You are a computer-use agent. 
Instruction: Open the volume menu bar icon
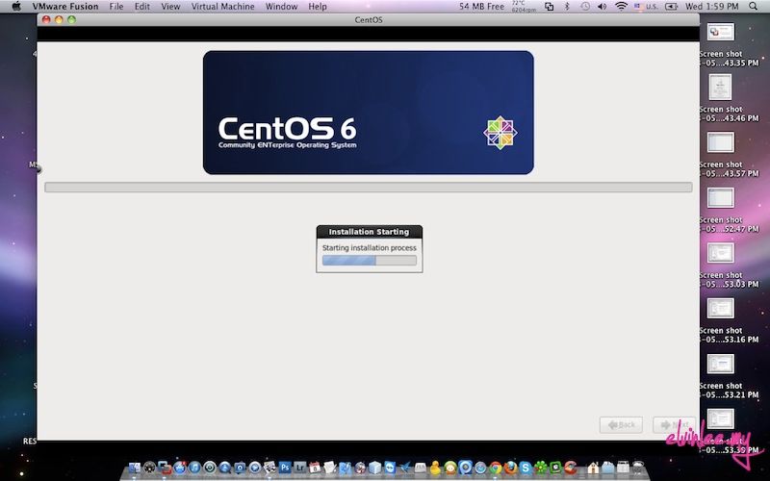coord(603,7)
